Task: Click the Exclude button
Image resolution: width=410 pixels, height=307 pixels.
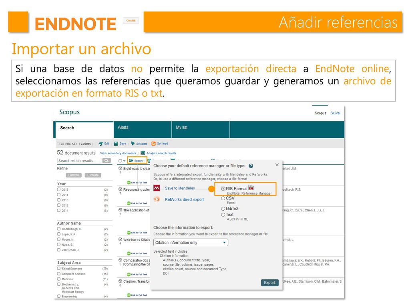Action: 93,175
